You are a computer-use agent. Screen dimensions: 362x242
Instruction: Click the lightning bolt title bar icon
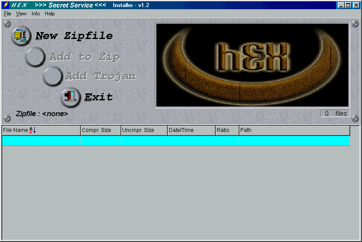pos(6,5)
